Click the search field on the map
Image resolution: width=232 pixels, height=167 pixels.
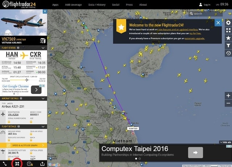pos(206,14)
